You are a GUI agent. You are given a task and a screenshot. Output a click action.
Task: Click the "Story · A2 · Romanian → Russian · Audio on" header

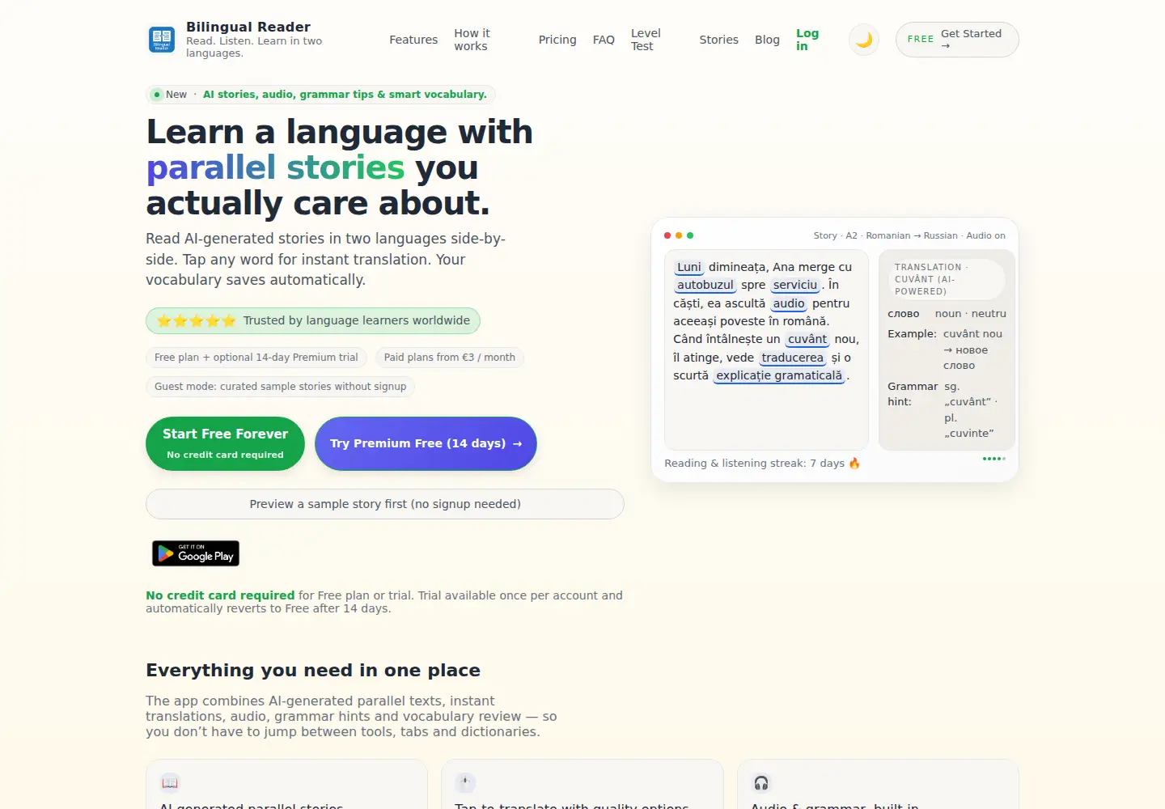(x=909, y=235)
